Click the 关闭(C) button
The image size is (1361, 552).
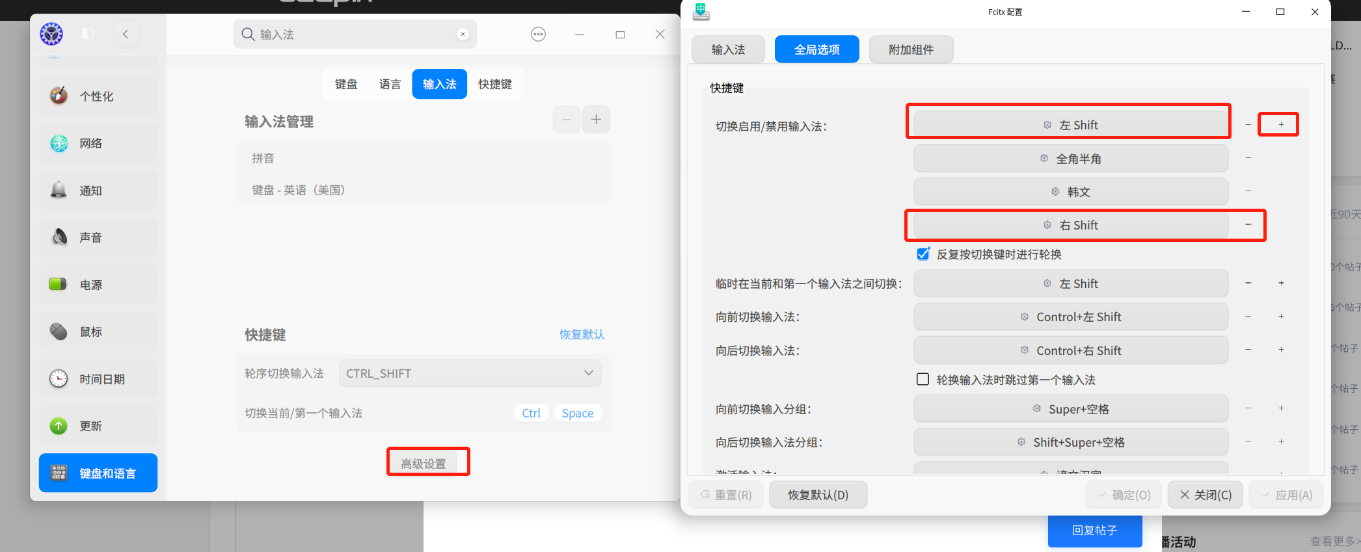[1206, 495]
